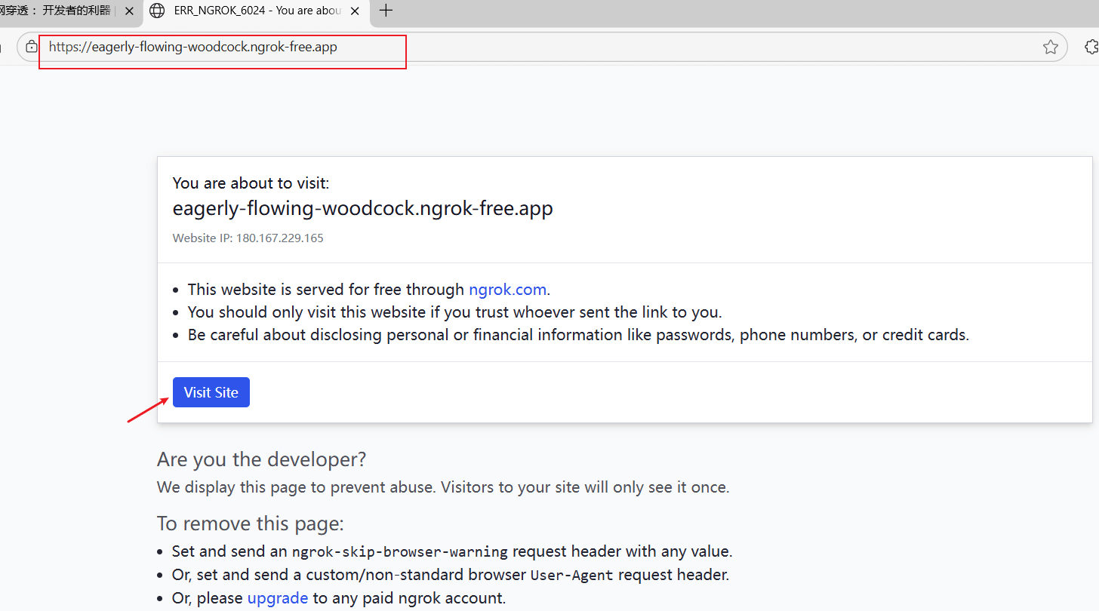Image resolution: width=1099 pixels, height=611 pixels.
Task: Click the "To remove this page:" heading
Action: coord(250,523)
